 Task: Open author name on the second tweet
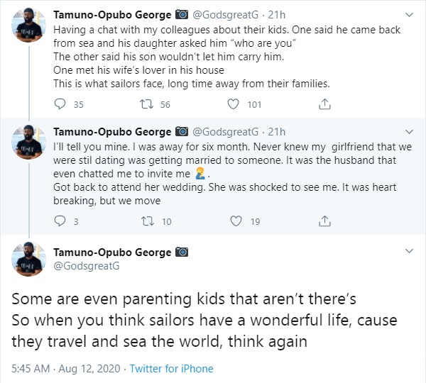click(112, 132)
